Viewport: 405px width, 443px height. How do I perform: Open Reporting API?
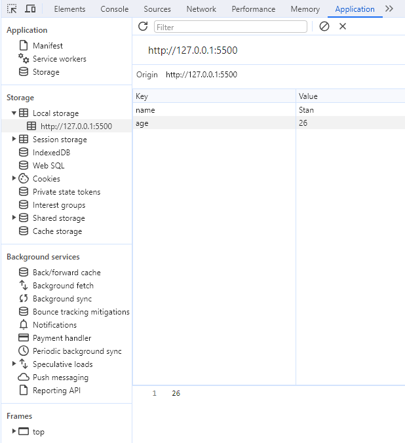click(56, 390)
